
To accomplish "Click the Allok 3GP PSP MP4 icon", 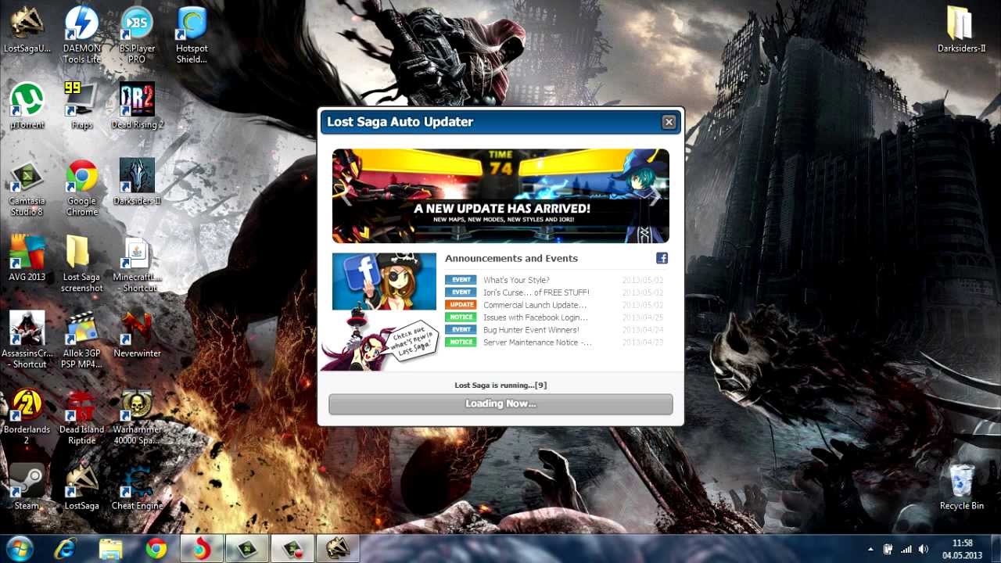I will tap(81, 339).
